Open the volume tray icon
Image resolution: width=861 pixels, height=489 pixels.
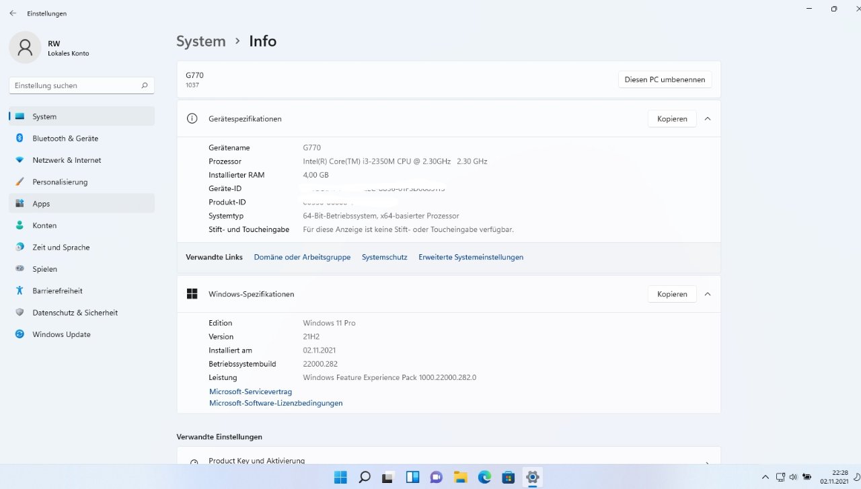pos(793,477)
